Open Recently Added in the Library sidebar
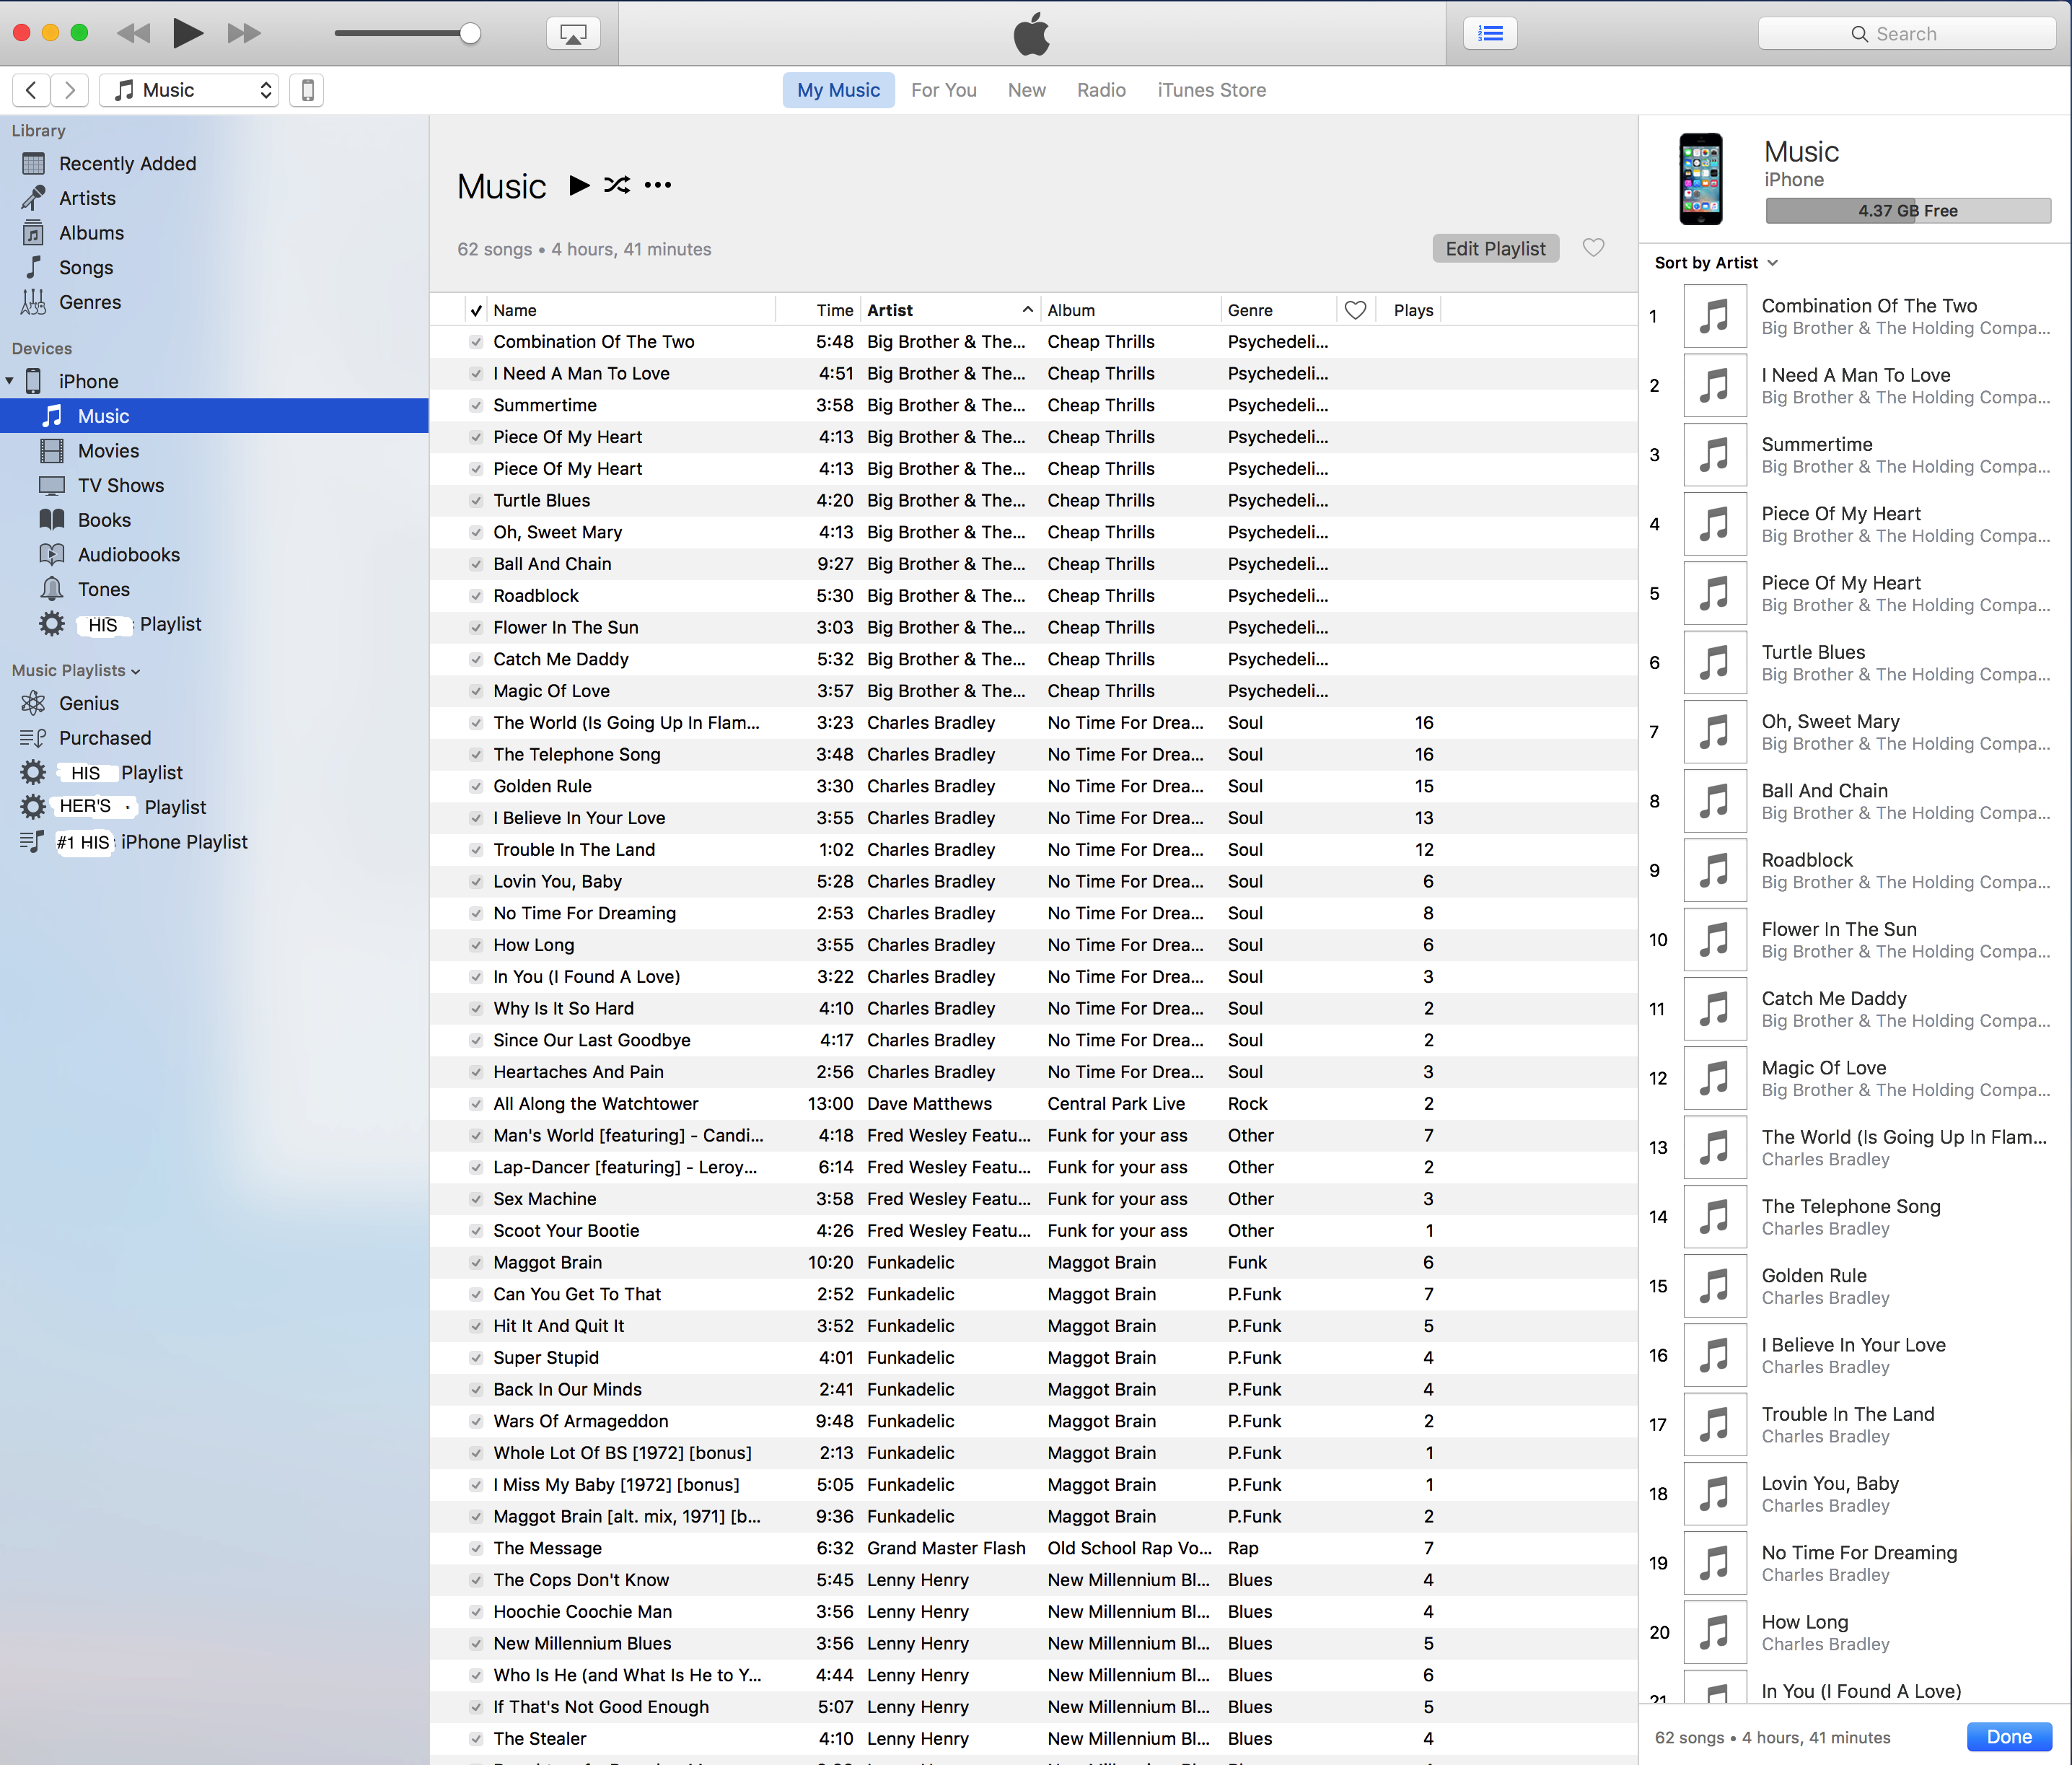The width and height of the screenshot is (2072, 1765). coord(127,163)
